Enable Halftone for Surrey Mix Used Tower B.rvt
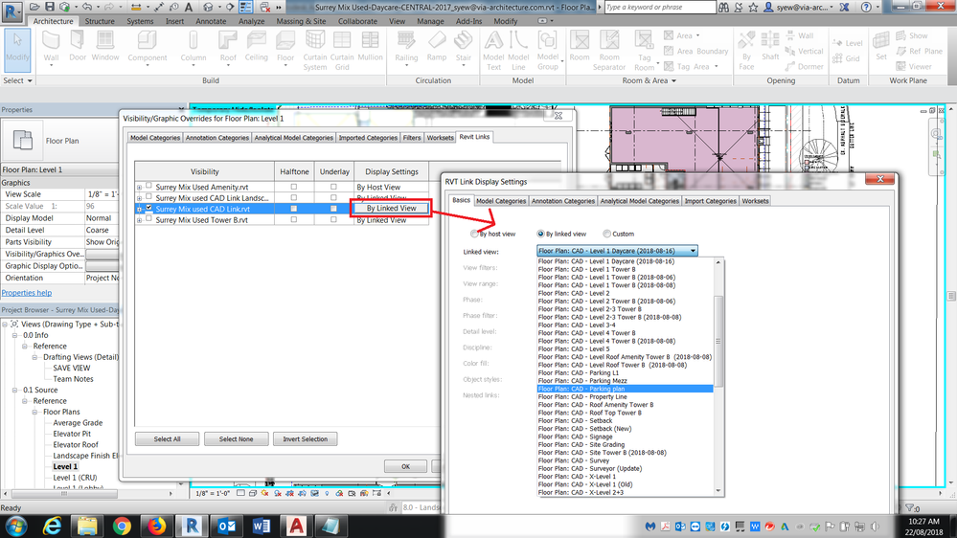This screenshot has width=957, height=538. [293, 219]
